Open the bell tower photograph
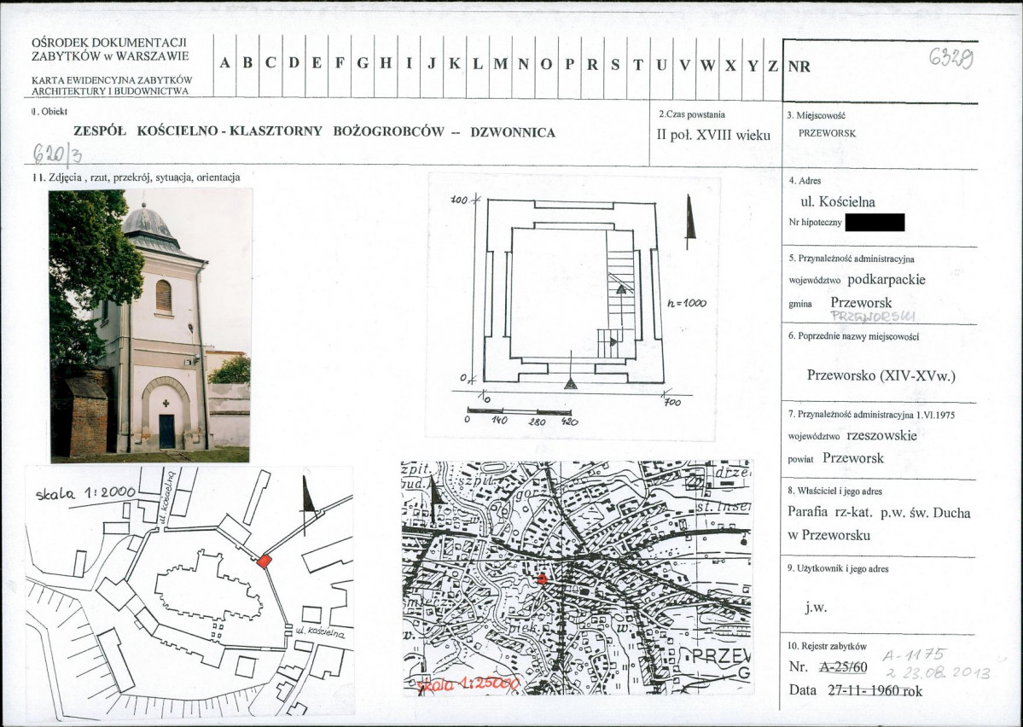 click(150, 326)
